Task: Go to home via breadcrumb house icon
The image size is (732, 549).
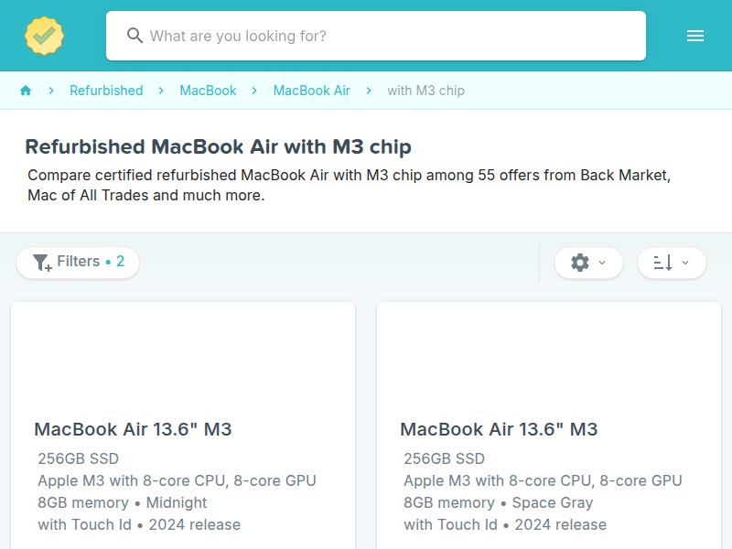Action: coord(26,91)
